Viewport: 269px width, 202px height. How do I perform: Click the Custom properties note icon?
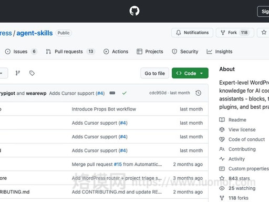pyautogui.click(x=222, y=169)
